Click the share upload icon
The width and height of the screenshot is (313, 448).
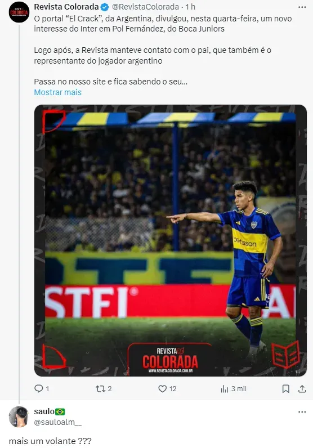[x=302, y=388]
